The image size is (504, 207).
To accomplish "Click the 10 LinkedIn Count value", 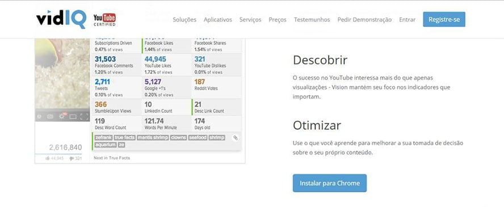I will click(x=148, y=104).
